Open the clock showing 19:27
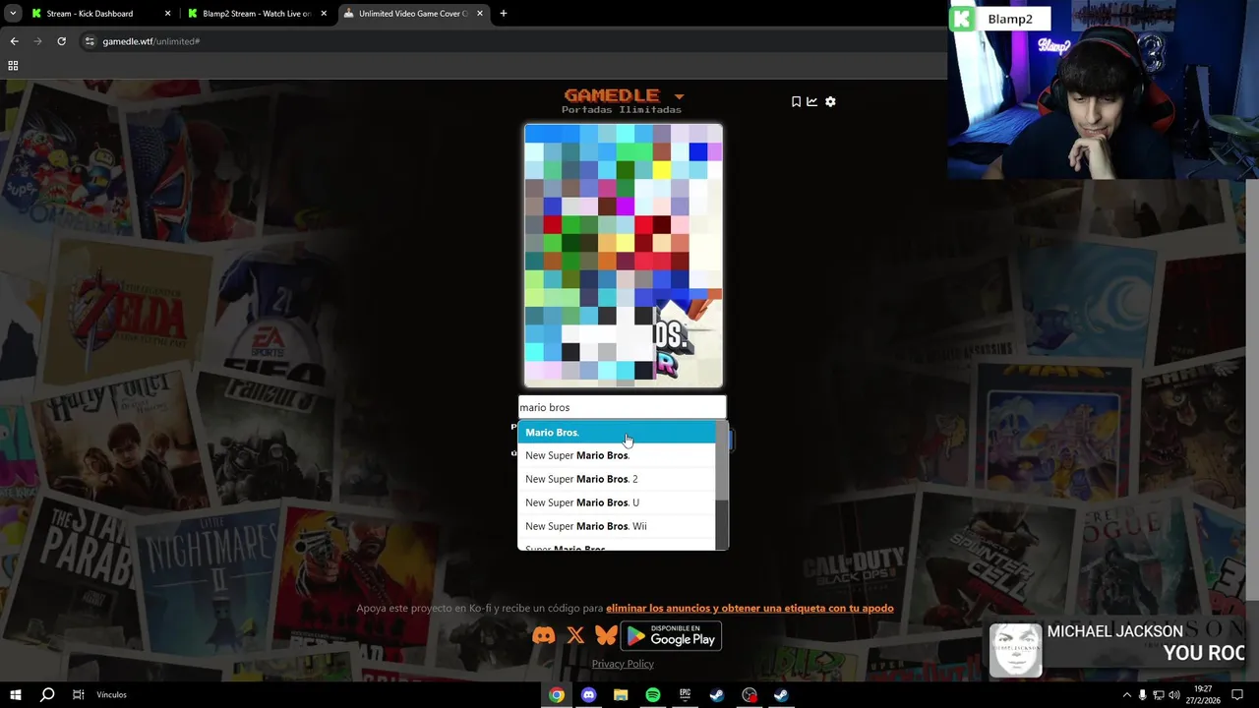 (x=1204, y=695)
